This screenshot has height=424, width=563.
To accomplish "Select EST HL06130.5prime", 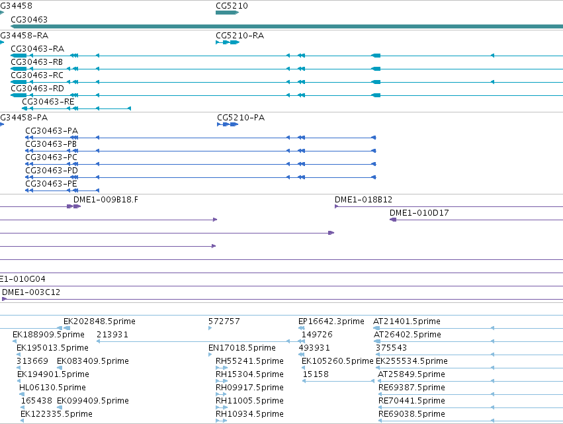I will tap(52, 388).
